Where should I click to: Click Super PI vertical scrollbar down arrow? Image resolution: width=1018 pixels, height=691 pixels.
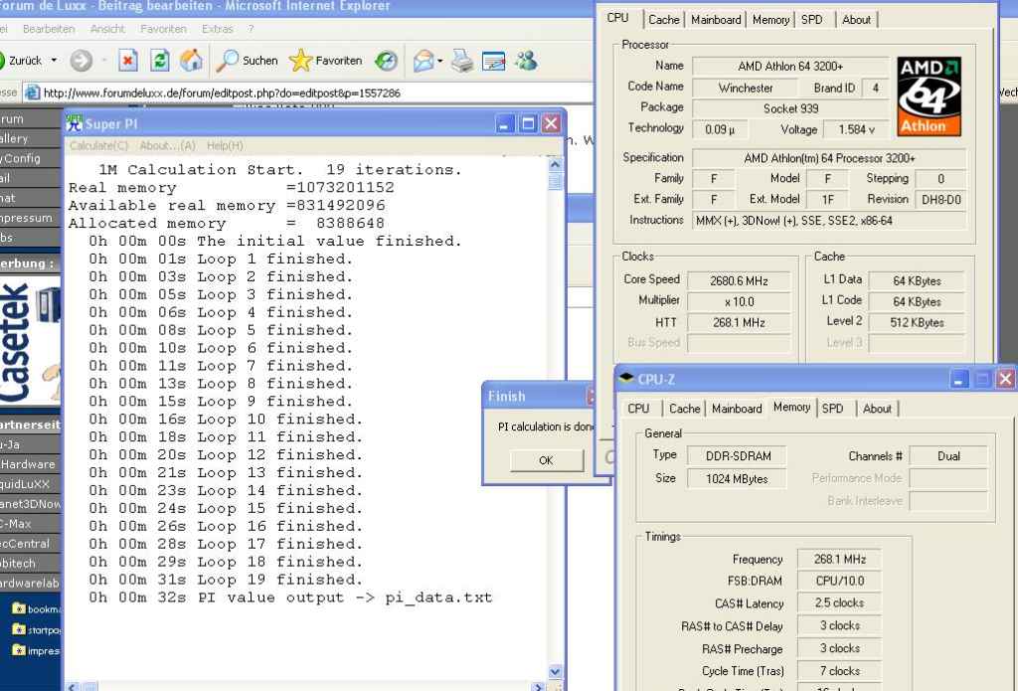(x=555, y=671)
